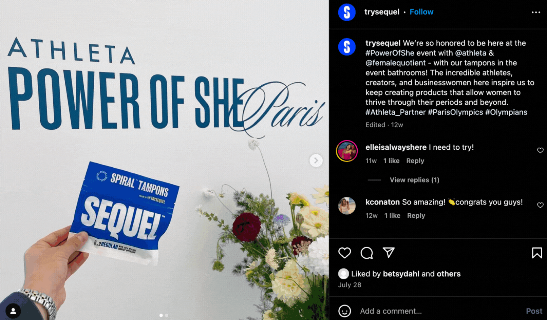Share post with paper plane icon
This screenshot has height=320, width=547.
click(389, 253)
